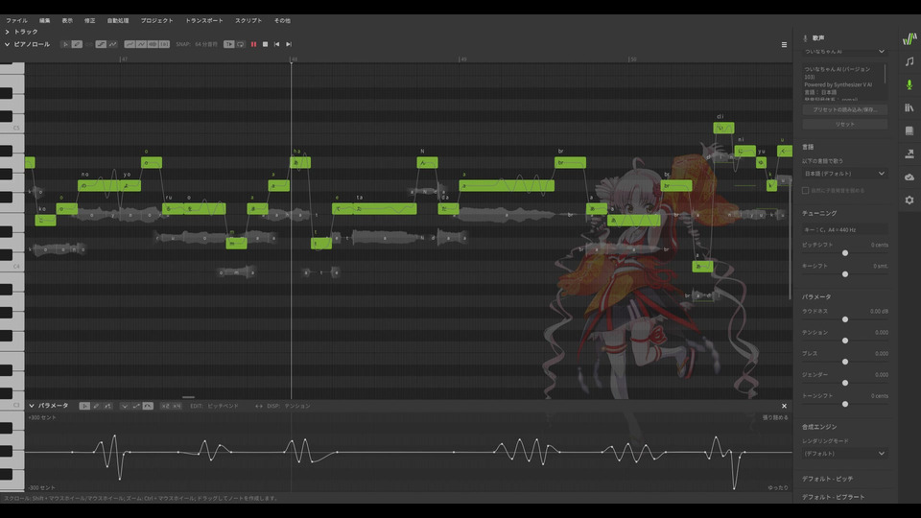Open the ついなちゃん AI voice dropdown
This screenshot has height=518, width=921.
click(x=844, y=52)
